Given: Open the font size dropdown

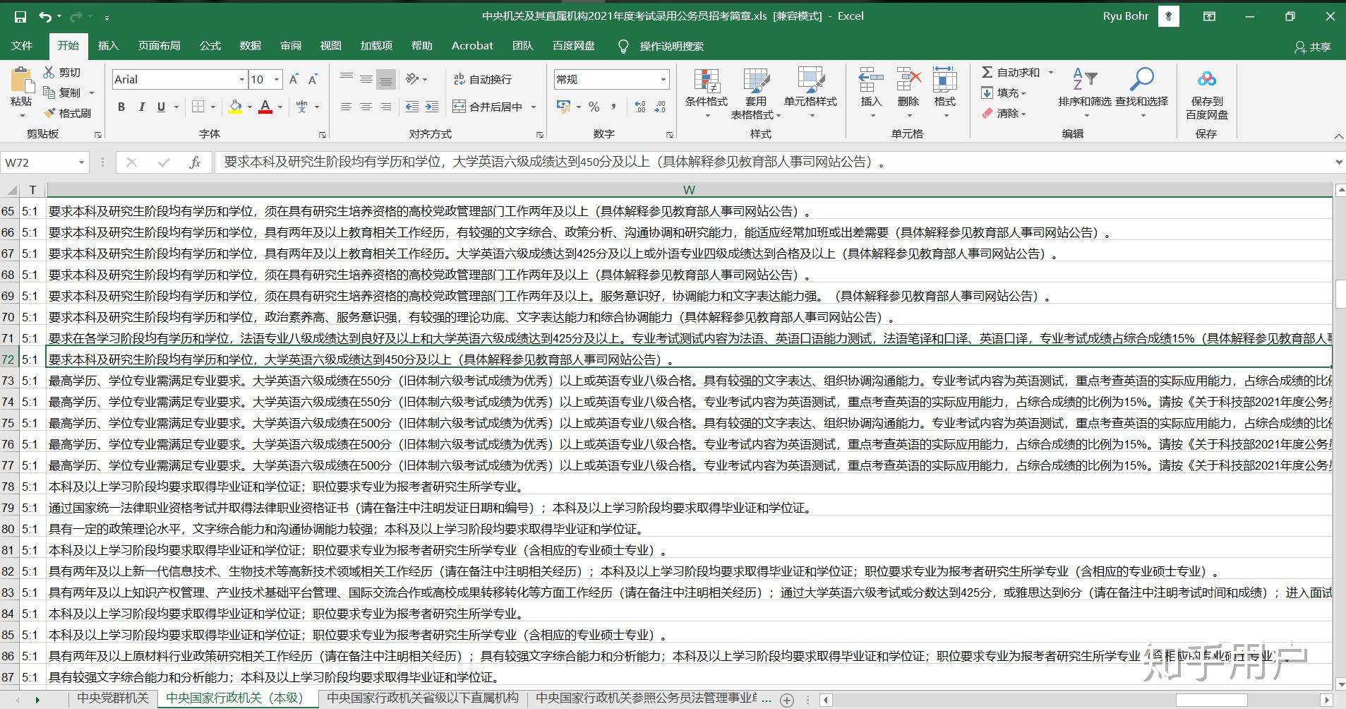Looking at the screenshot, I should 277,80.
